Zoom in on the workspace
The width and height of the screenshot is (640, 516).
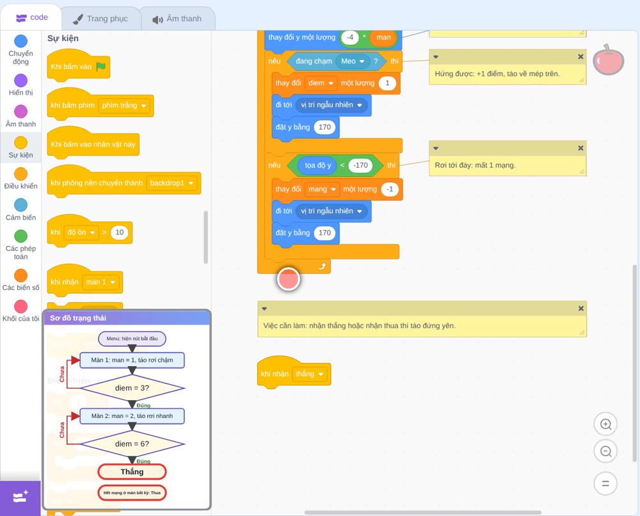coord(605,424)
